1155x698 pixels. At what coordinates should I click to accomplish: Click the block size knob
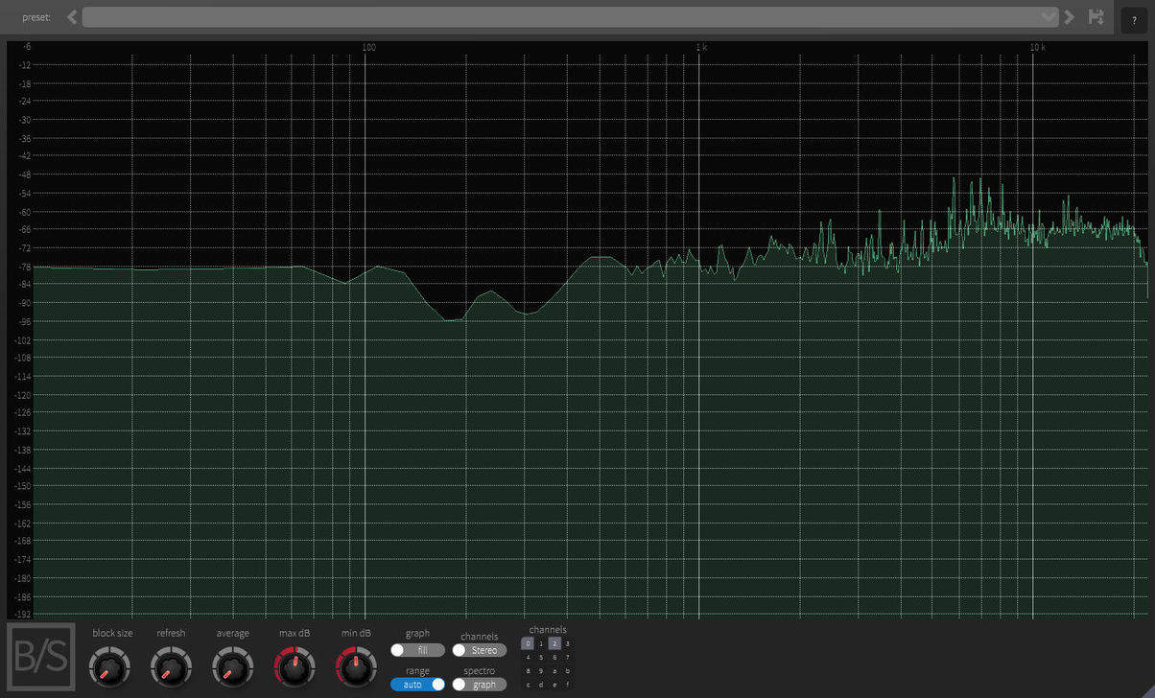[108, 666]
